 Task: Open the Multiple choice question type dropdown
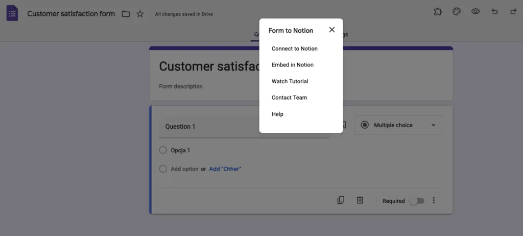pos(399,125)
